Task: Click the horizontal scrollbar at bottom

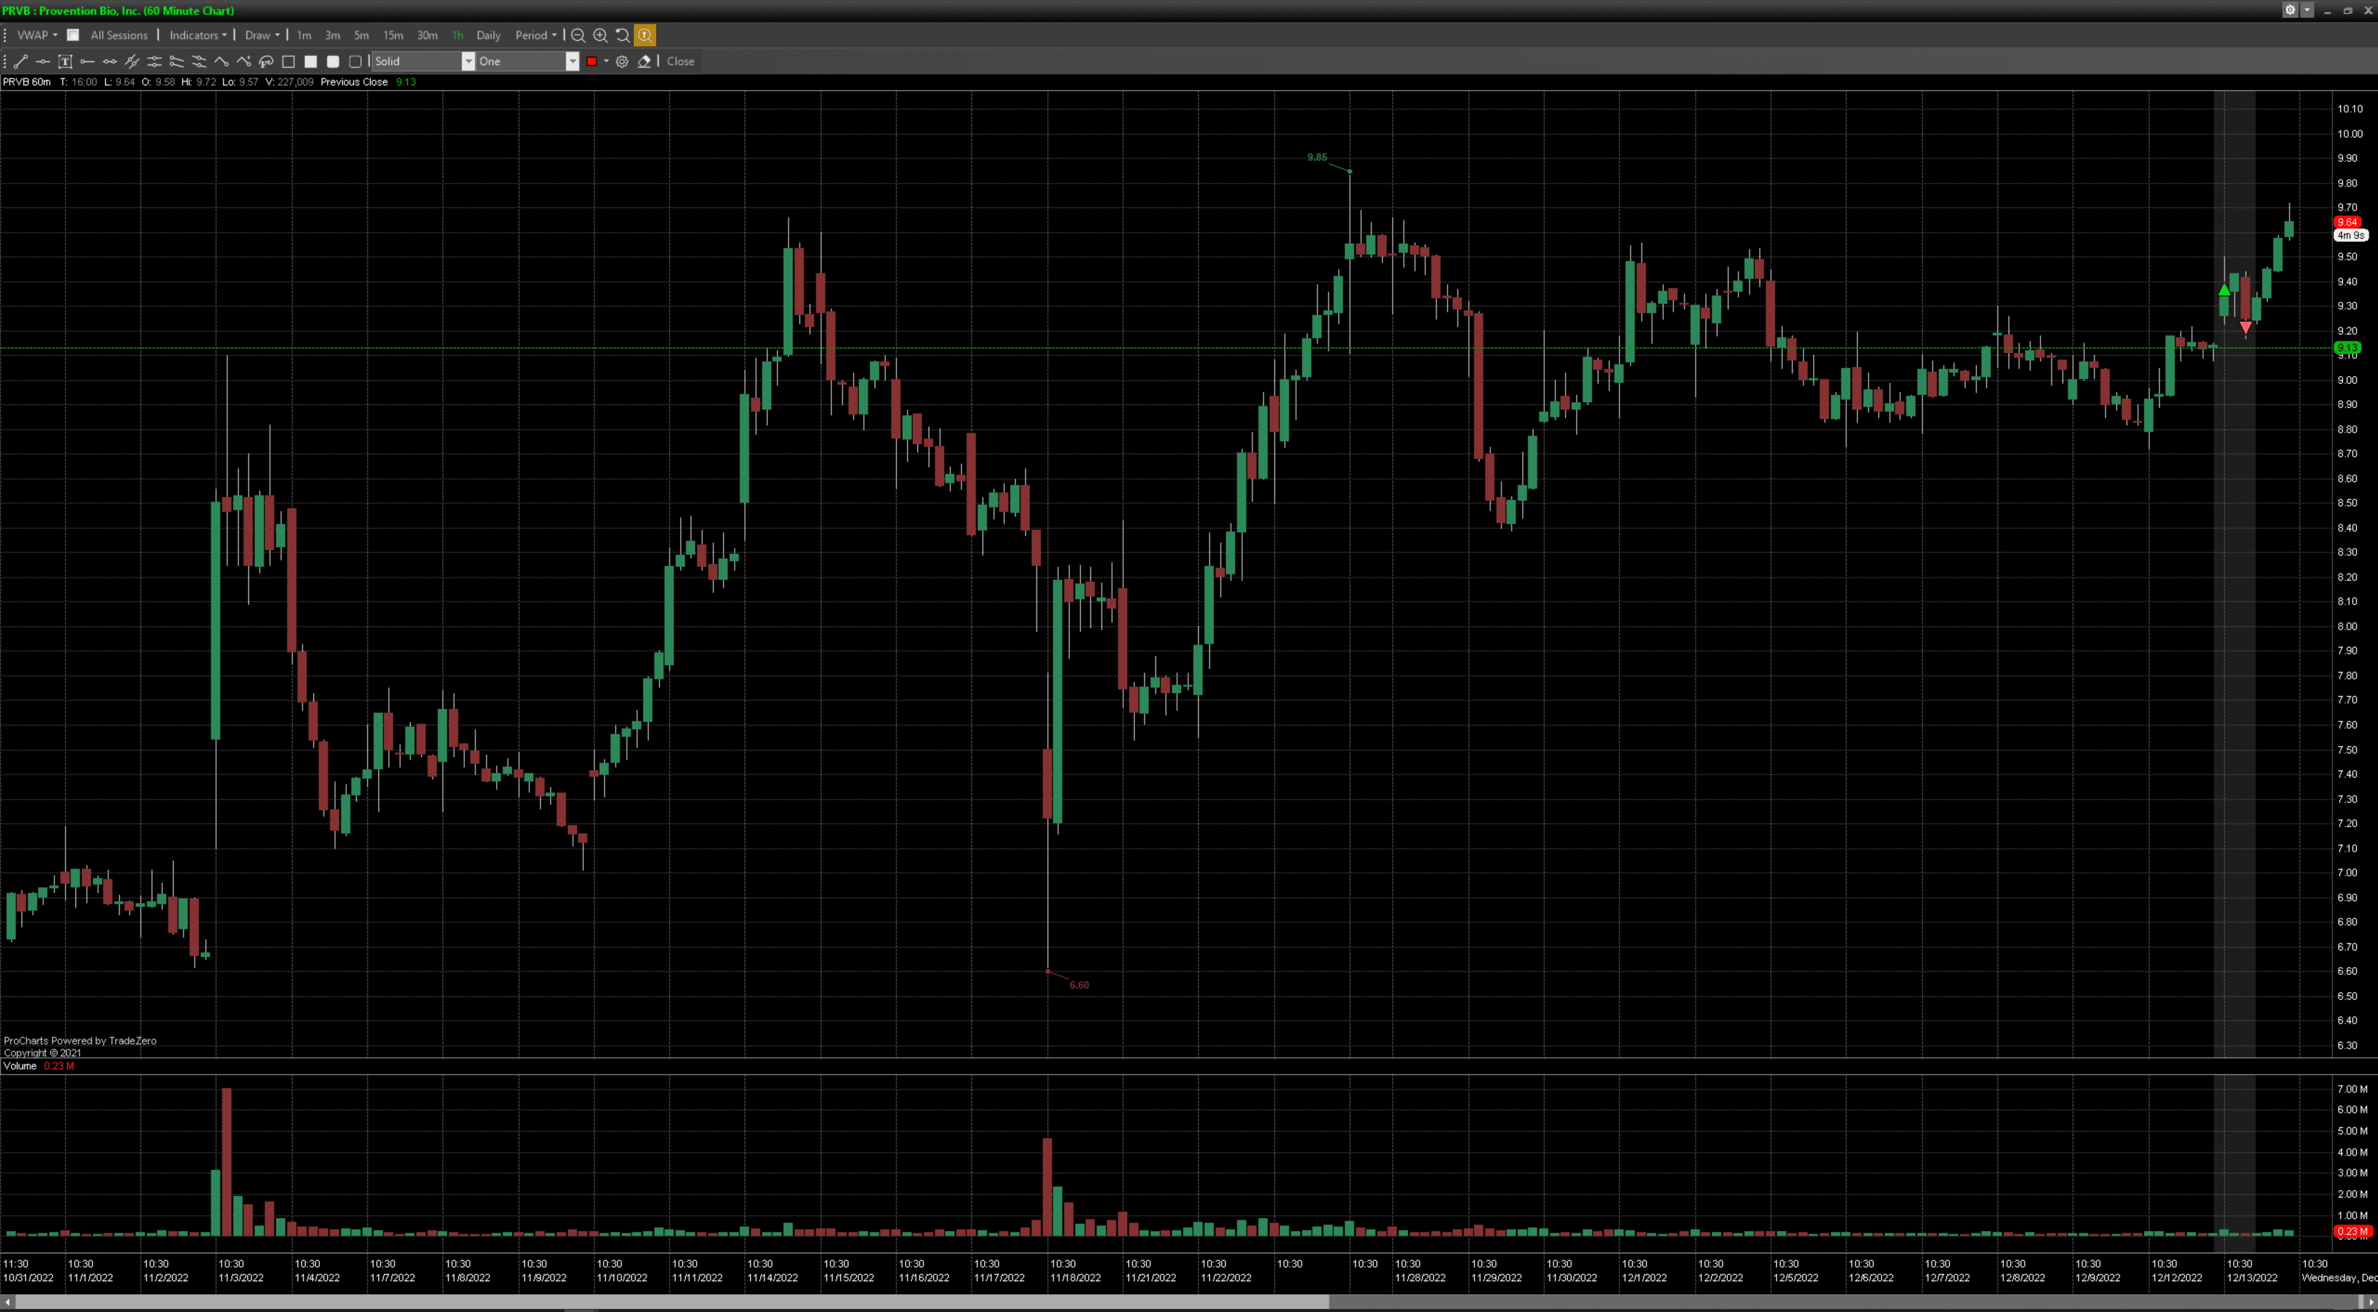Action: 672,1302
